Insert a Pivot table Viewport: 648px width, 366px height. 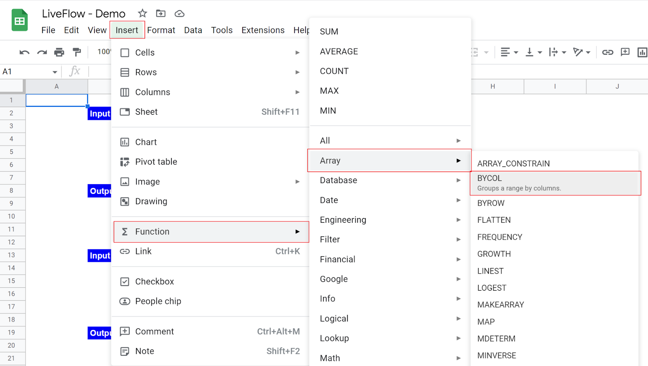point(210,162)
